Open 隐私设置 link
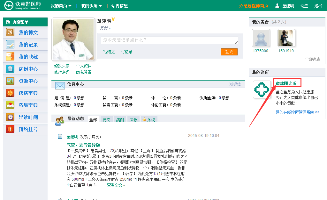This screenshot has height=200, width=327. tap(84, 72)
